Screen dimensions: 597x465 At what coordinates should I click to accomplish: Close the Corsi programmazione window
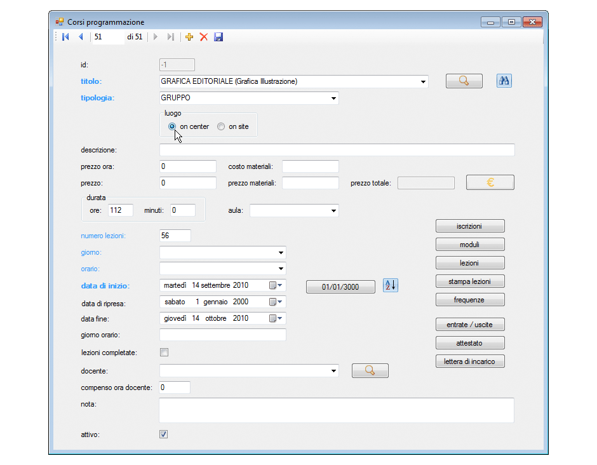pos(532,22)
